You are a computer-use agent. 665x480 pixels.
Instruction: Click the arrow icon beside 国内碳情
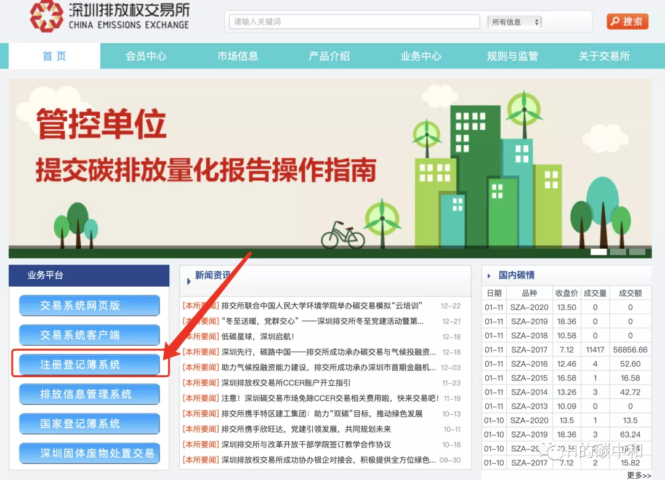click(488, 277)
